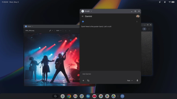The width and height of the screenshot is (177, 99).
Task: Click the plus add-attachment button in Gemini
Action: point(83,81)
